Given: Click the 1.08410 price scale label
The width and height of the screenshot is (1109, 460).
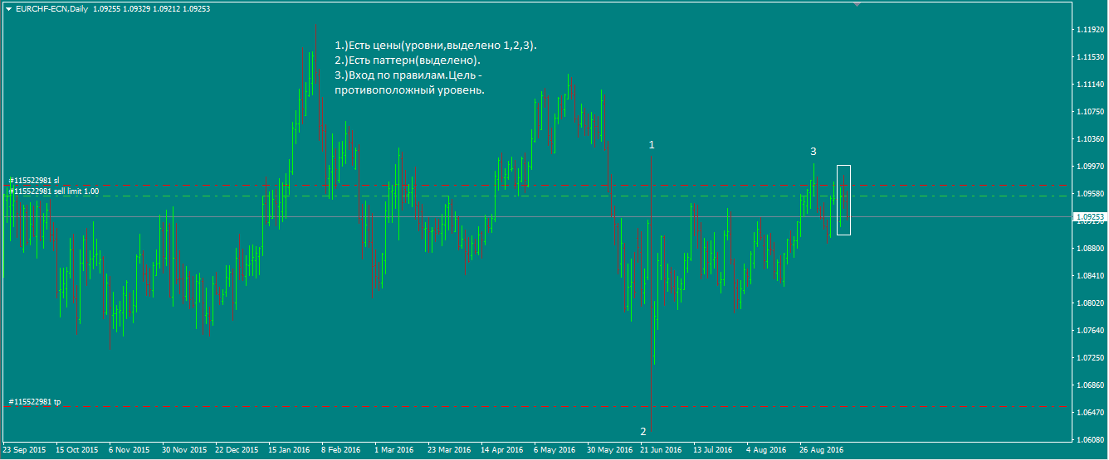Looking at the screenshot, I should point(1089,276).
